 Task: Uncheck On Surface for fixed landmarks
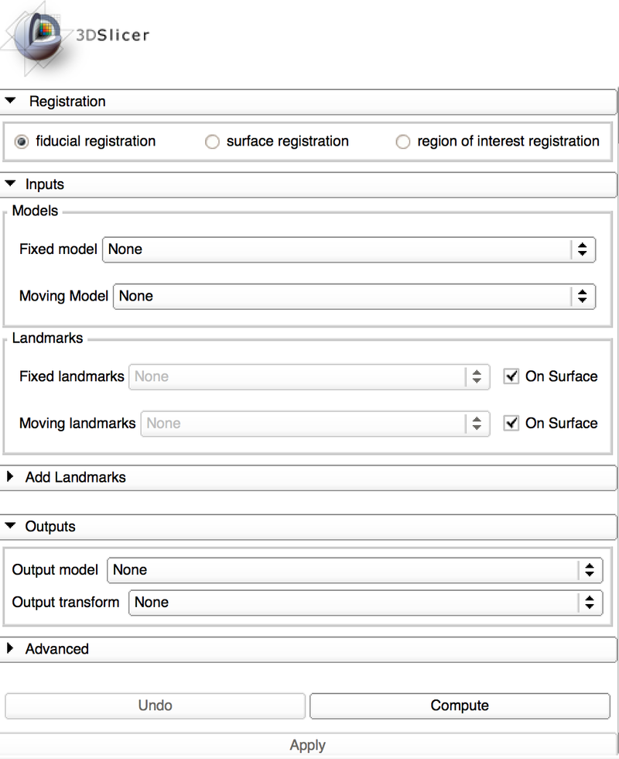click(x=511, y=376)
